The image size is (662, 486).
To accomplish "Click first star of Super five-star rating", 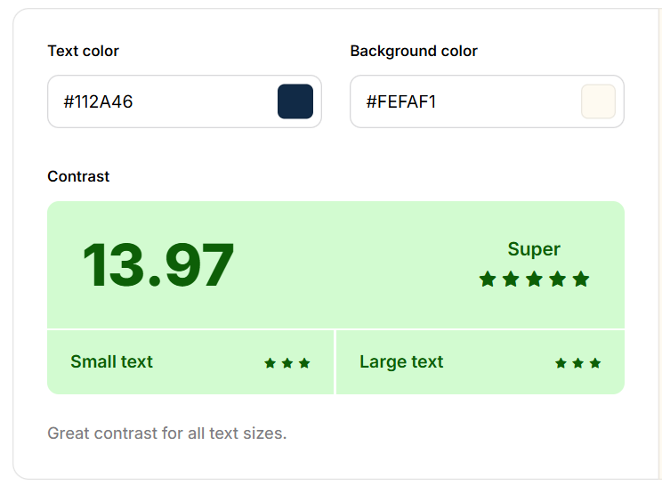I will (x=488, y=279).
